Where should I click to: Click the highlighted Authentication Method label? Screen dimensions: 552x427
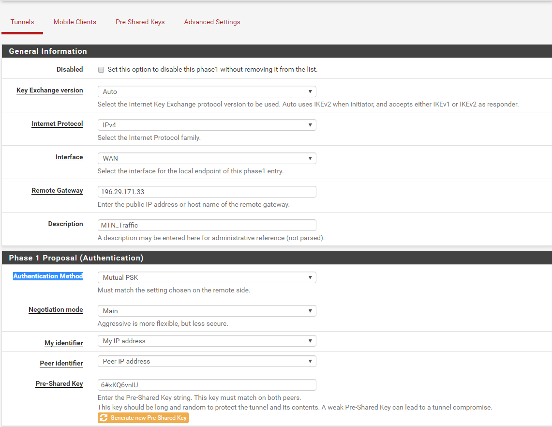tap(48, 276)
